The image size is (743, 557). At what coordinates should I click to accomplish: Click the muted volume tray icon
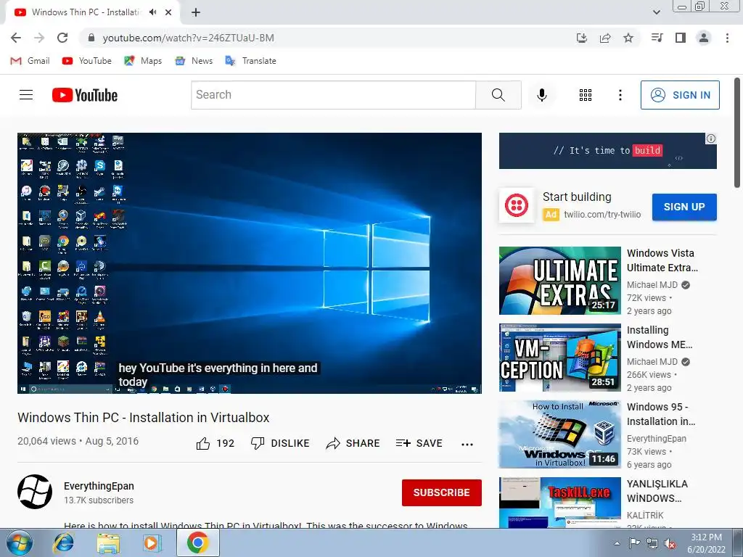click(670, 543)
